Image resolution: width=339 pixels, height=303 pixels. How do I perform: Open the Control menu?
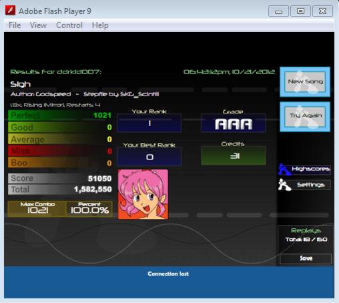pyautogui.click(x=69, y=25)
